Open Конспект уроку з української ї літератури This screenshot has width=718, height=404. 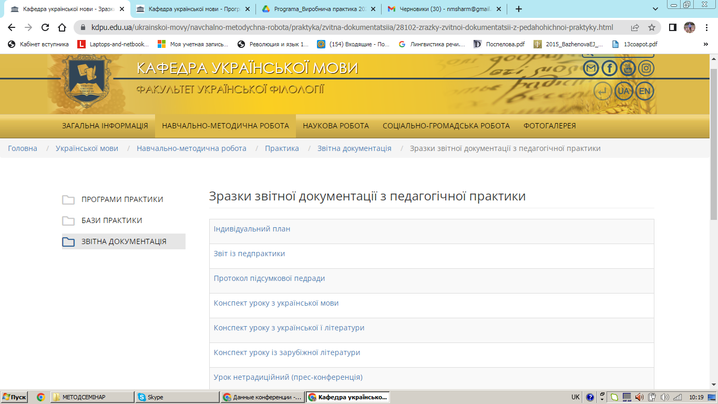click(289, 328)
